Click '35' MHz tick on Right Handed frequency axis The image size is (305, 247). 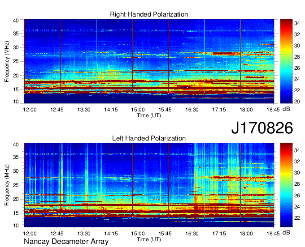(x=16, y=34)
